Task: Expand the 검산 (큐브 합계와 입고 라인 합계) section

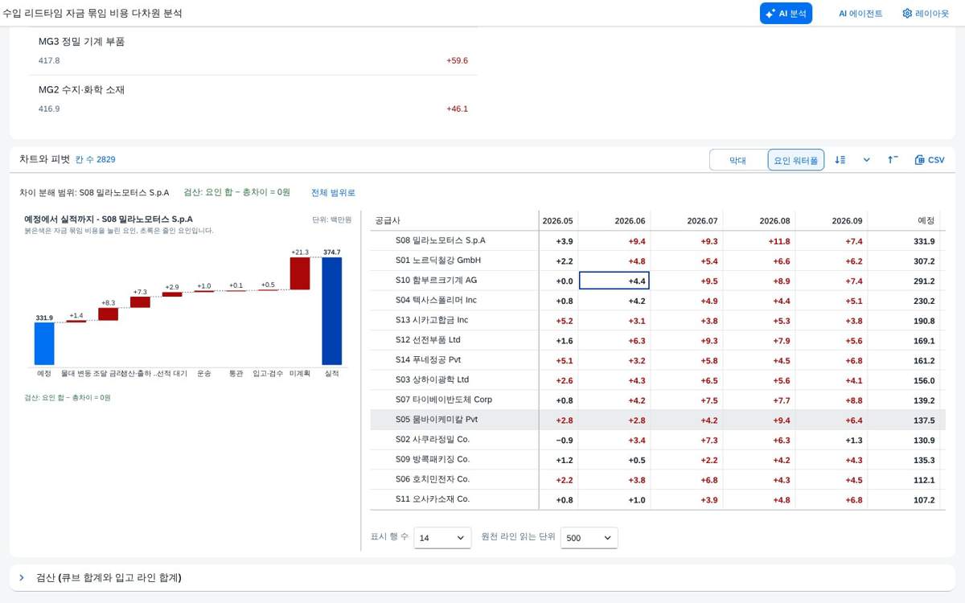Action: pos(482,577)
